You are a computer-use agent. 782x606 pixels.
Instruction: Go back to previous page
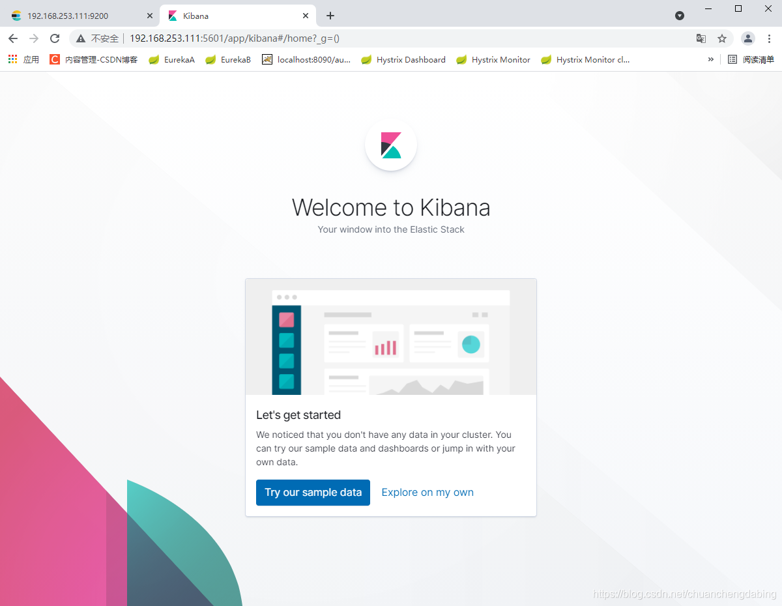point(13,38)
